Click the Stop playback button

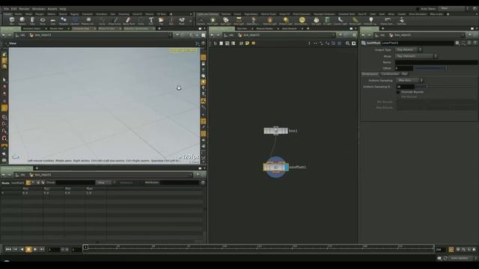pos(28,250)
